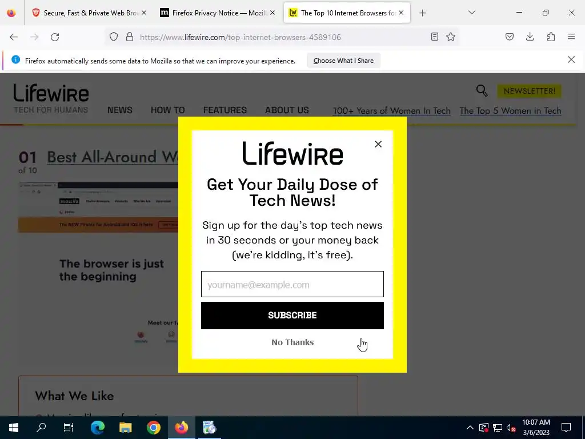Open the Windows Start menu
This screenshot has width=585, height=439.
(14, 428)
